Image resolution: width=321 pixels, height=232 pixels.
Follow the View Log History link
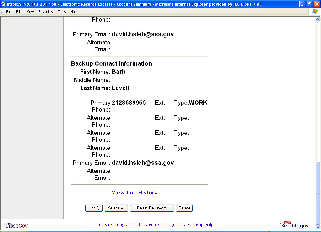click(134, 193)
